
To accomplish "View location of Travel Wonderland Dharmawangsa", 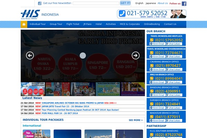I will 174,57.
